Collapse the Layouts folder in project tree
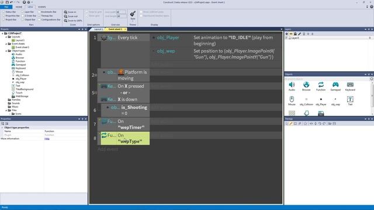374x210 pixels. coord(6,37)
